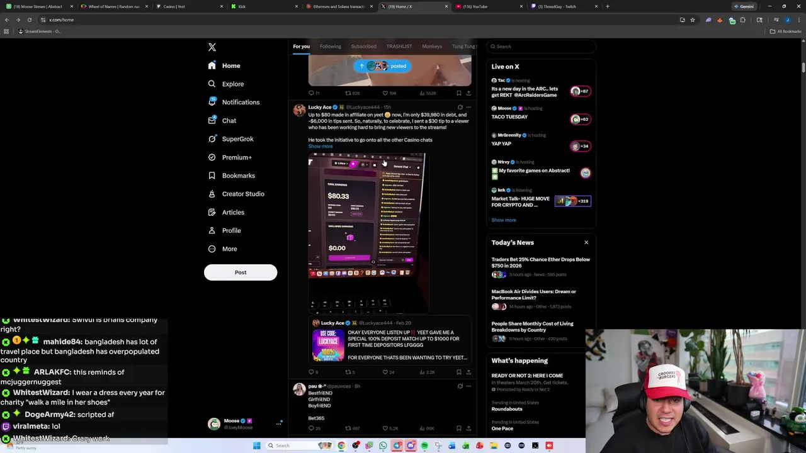View analytics of post with 552K views

428,93
